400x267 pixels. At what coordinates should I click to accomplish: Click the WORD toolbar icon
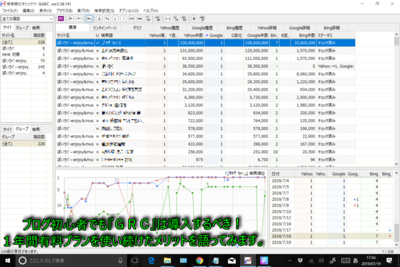(184, 19)
